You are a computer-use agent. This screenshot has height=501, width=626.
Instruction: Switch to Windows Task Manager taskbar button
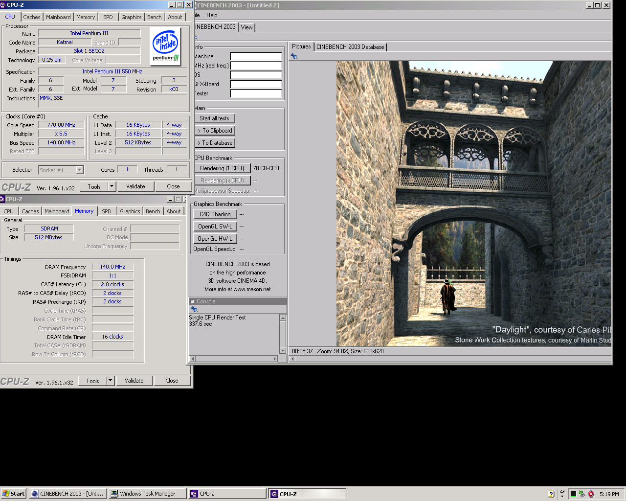point(148,494)
